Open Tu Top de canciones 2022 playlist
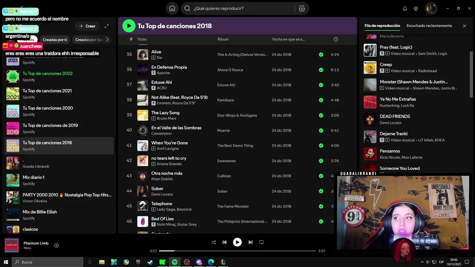This screenshot has width=475, height=267. (x=59, y=76)
